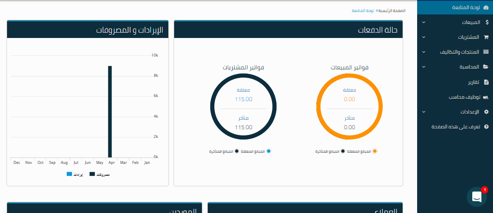This screenshot has height=213, width=493.
Task: Click the 115.00 pending purchases amount
Action: (243, 99)
